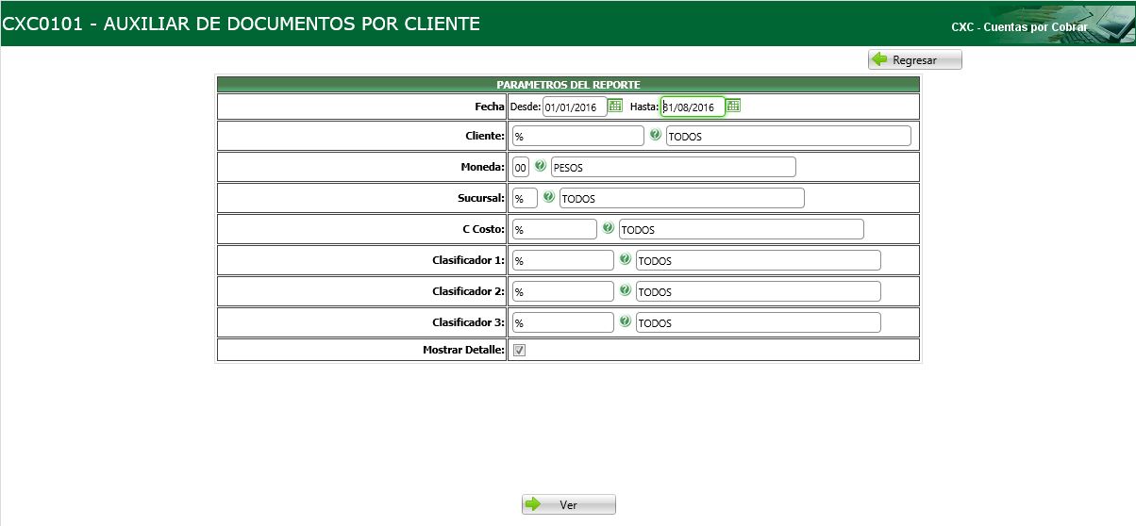Click the CXC0101 page title text
The width and height of the screenshot is (1136, 526).
coord(241,24)
